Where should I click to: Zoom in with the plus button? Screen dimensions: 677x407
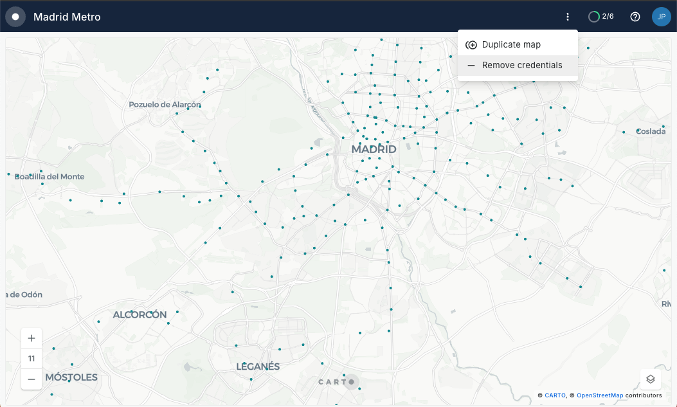pos(32,338)
